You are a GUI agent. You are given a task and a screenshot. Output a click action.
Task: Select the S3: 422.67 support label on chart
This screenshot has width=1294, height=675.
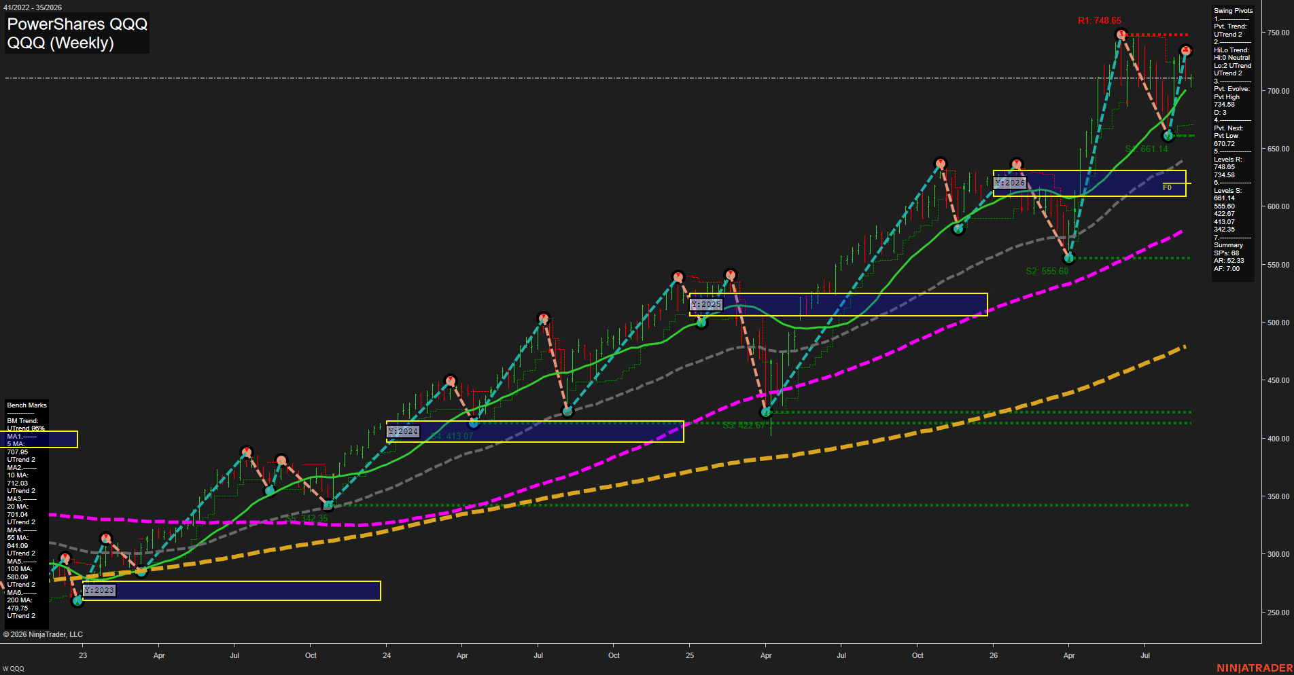click(744, 426)
